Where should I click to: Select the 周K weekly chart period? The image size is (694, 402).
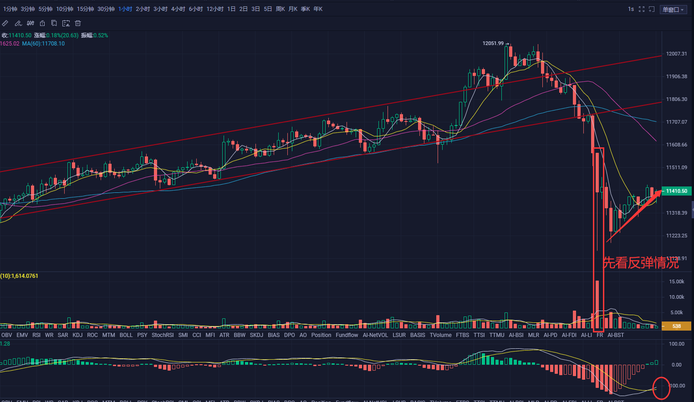[281, 9]
